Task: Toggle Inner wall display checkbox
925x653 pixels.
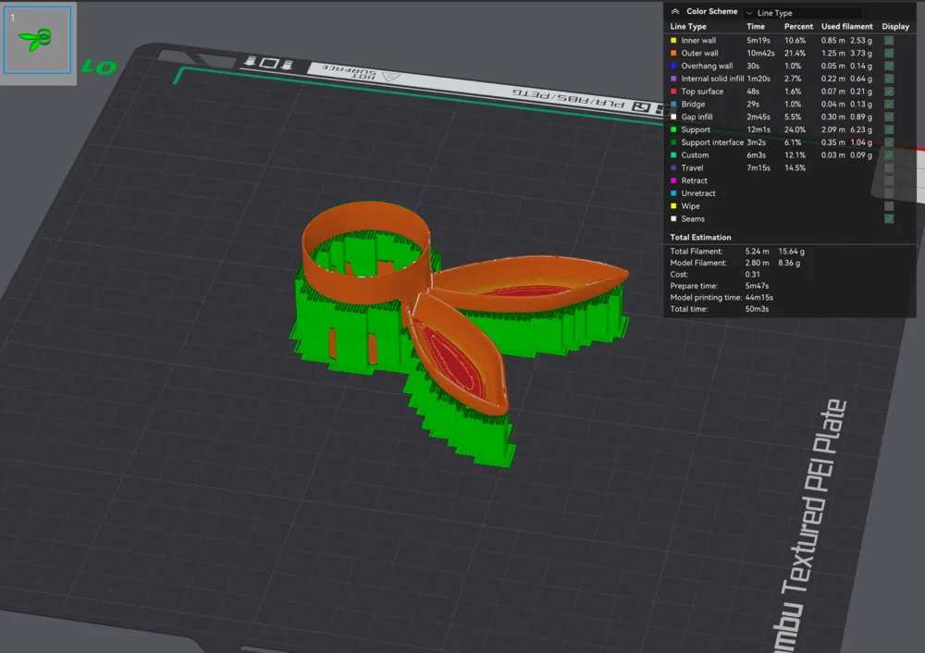Action: pyautogui.click(x=889, y=41)
